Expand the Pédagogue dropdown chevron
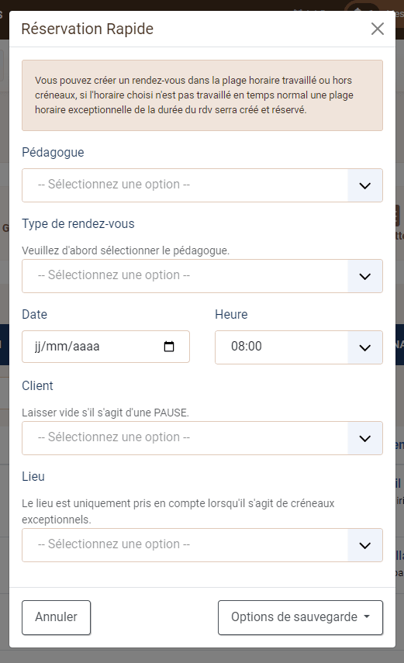The height and width of the screenshot is (663, 404). click(365, 185)
